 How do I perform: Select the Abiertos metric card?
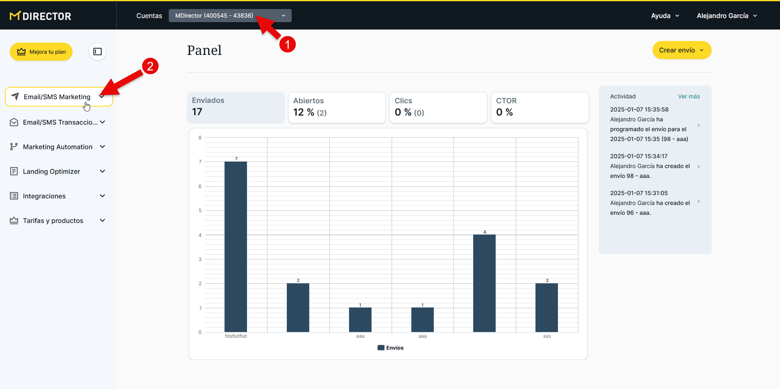coord(336,107)
